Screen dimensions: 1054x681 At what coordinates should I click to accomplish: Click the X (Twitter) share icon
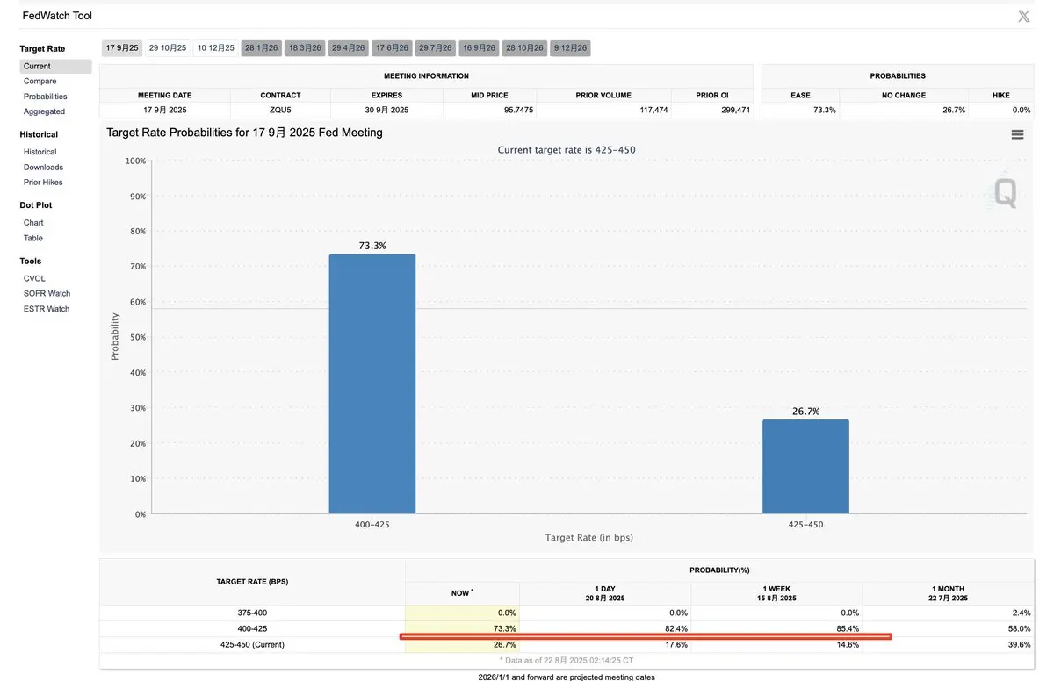tap(1023, 16)
